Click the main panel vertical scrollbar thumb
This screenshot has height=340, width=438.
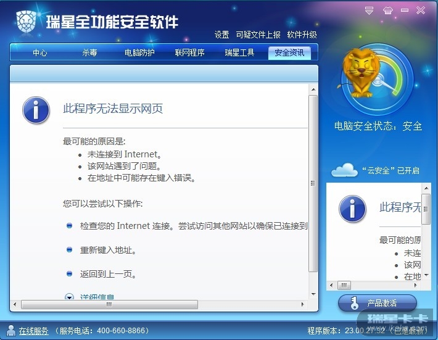313,183
